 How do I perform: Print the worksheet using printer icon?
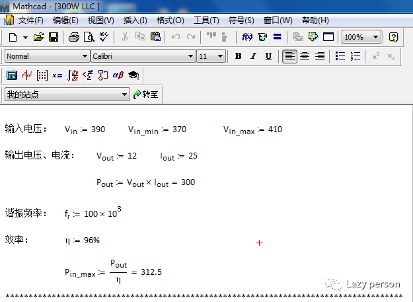[x=74, y=37]
